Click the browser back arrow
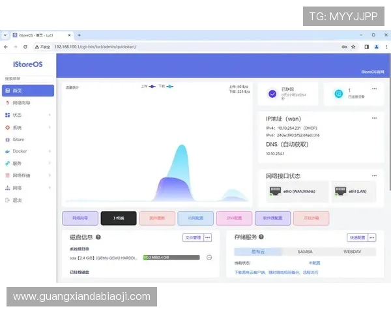 pyautogui.click(x=6, y=47)
